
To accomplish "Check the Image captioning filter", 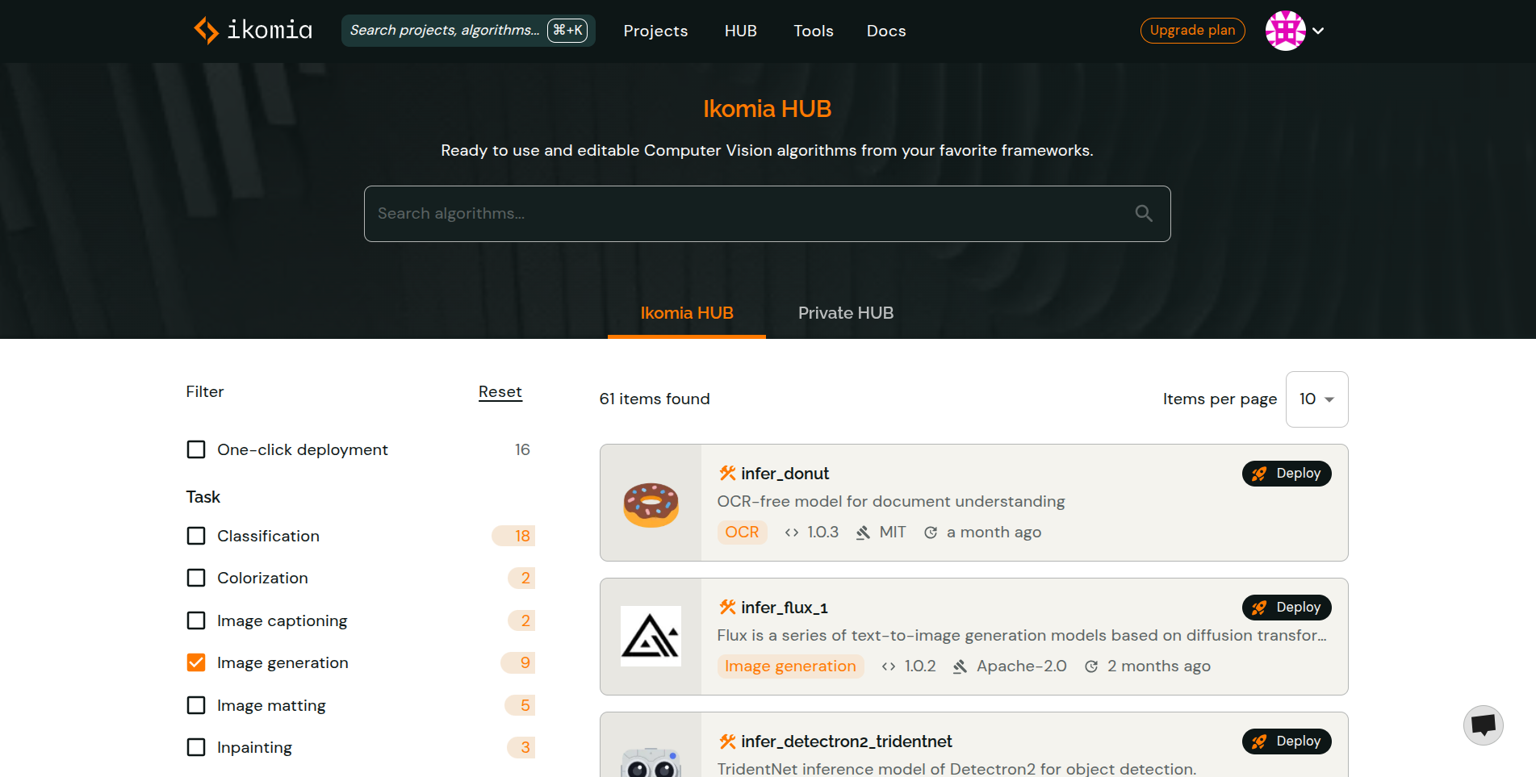I will (x=196, y=620).
